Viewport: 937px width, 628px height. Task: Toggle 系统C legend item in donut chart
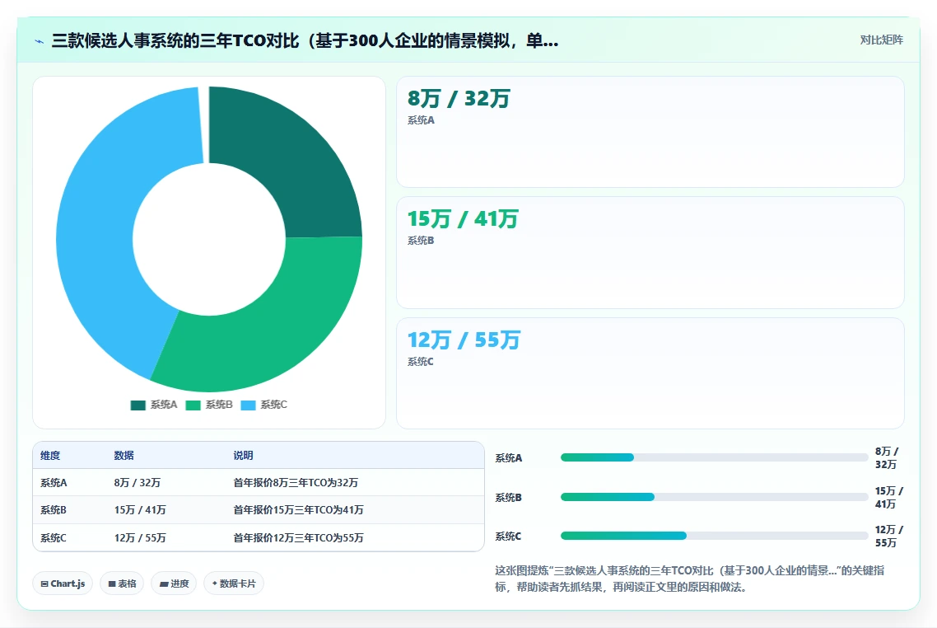pyautogui.click(x=264, y=405)
